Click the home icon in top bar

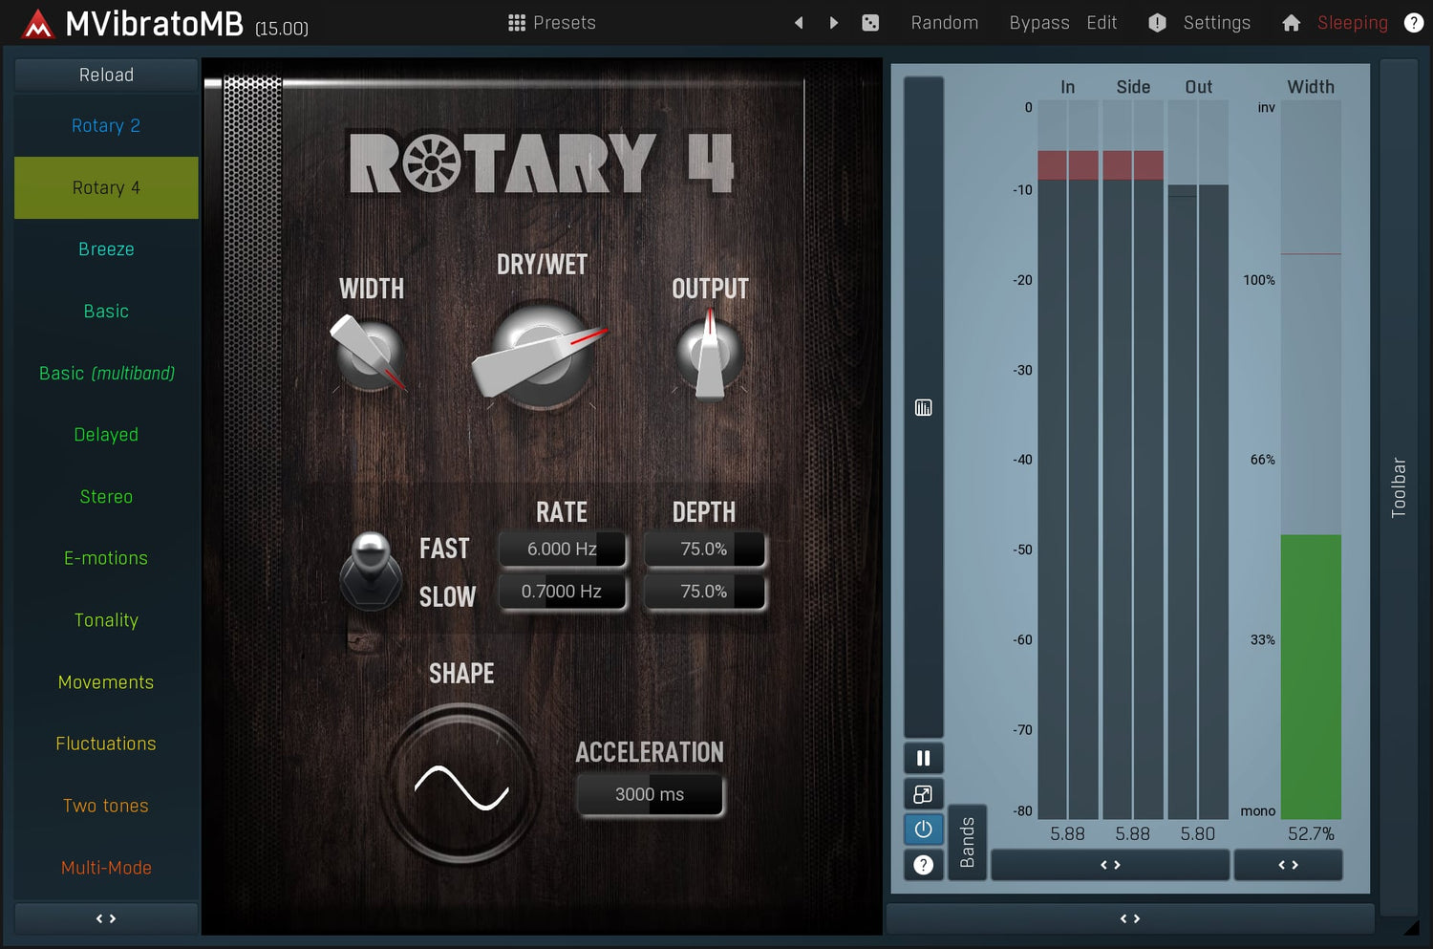click(x=1291, y=23)
